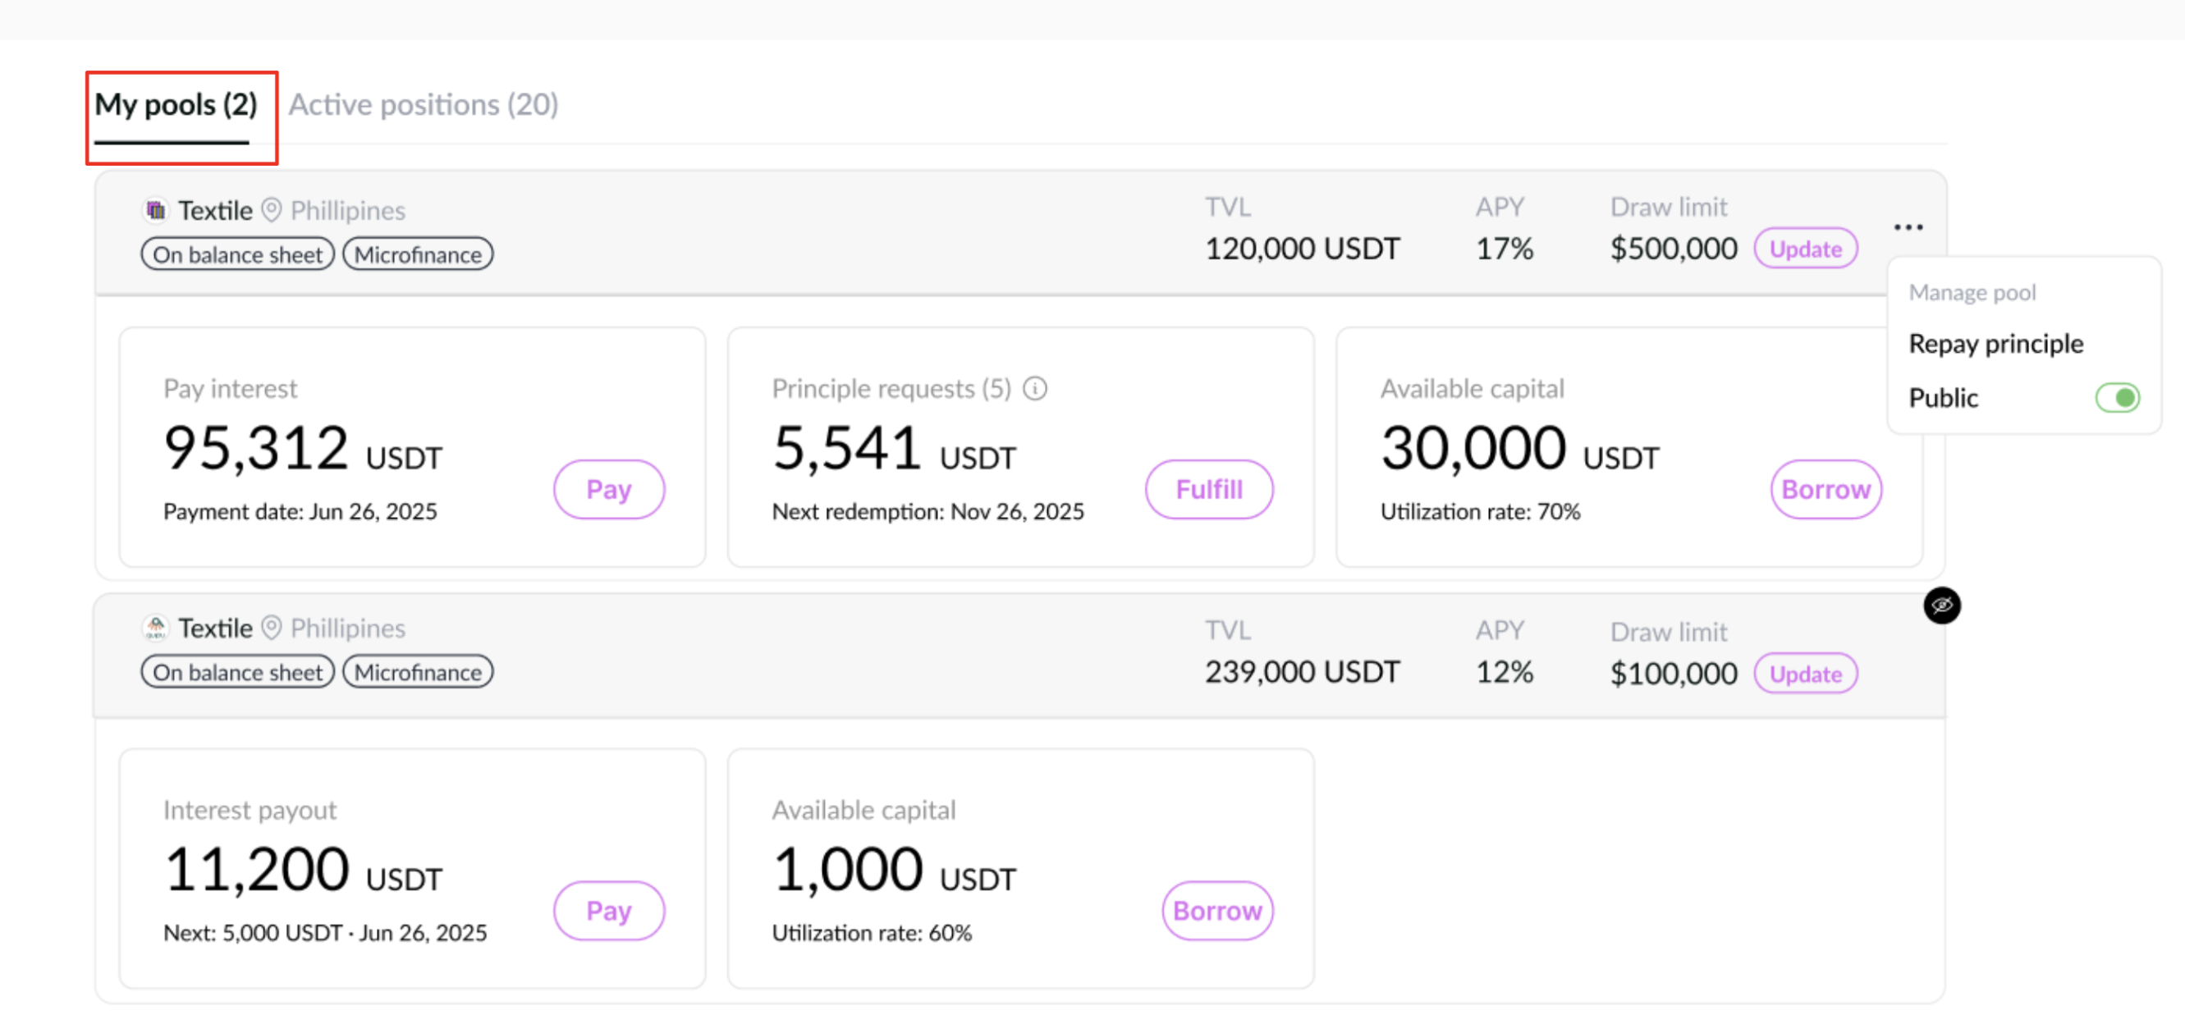2185x1024 pixels.
Task: Click Microfinance tag in second pool
Action: coord(417,672)
